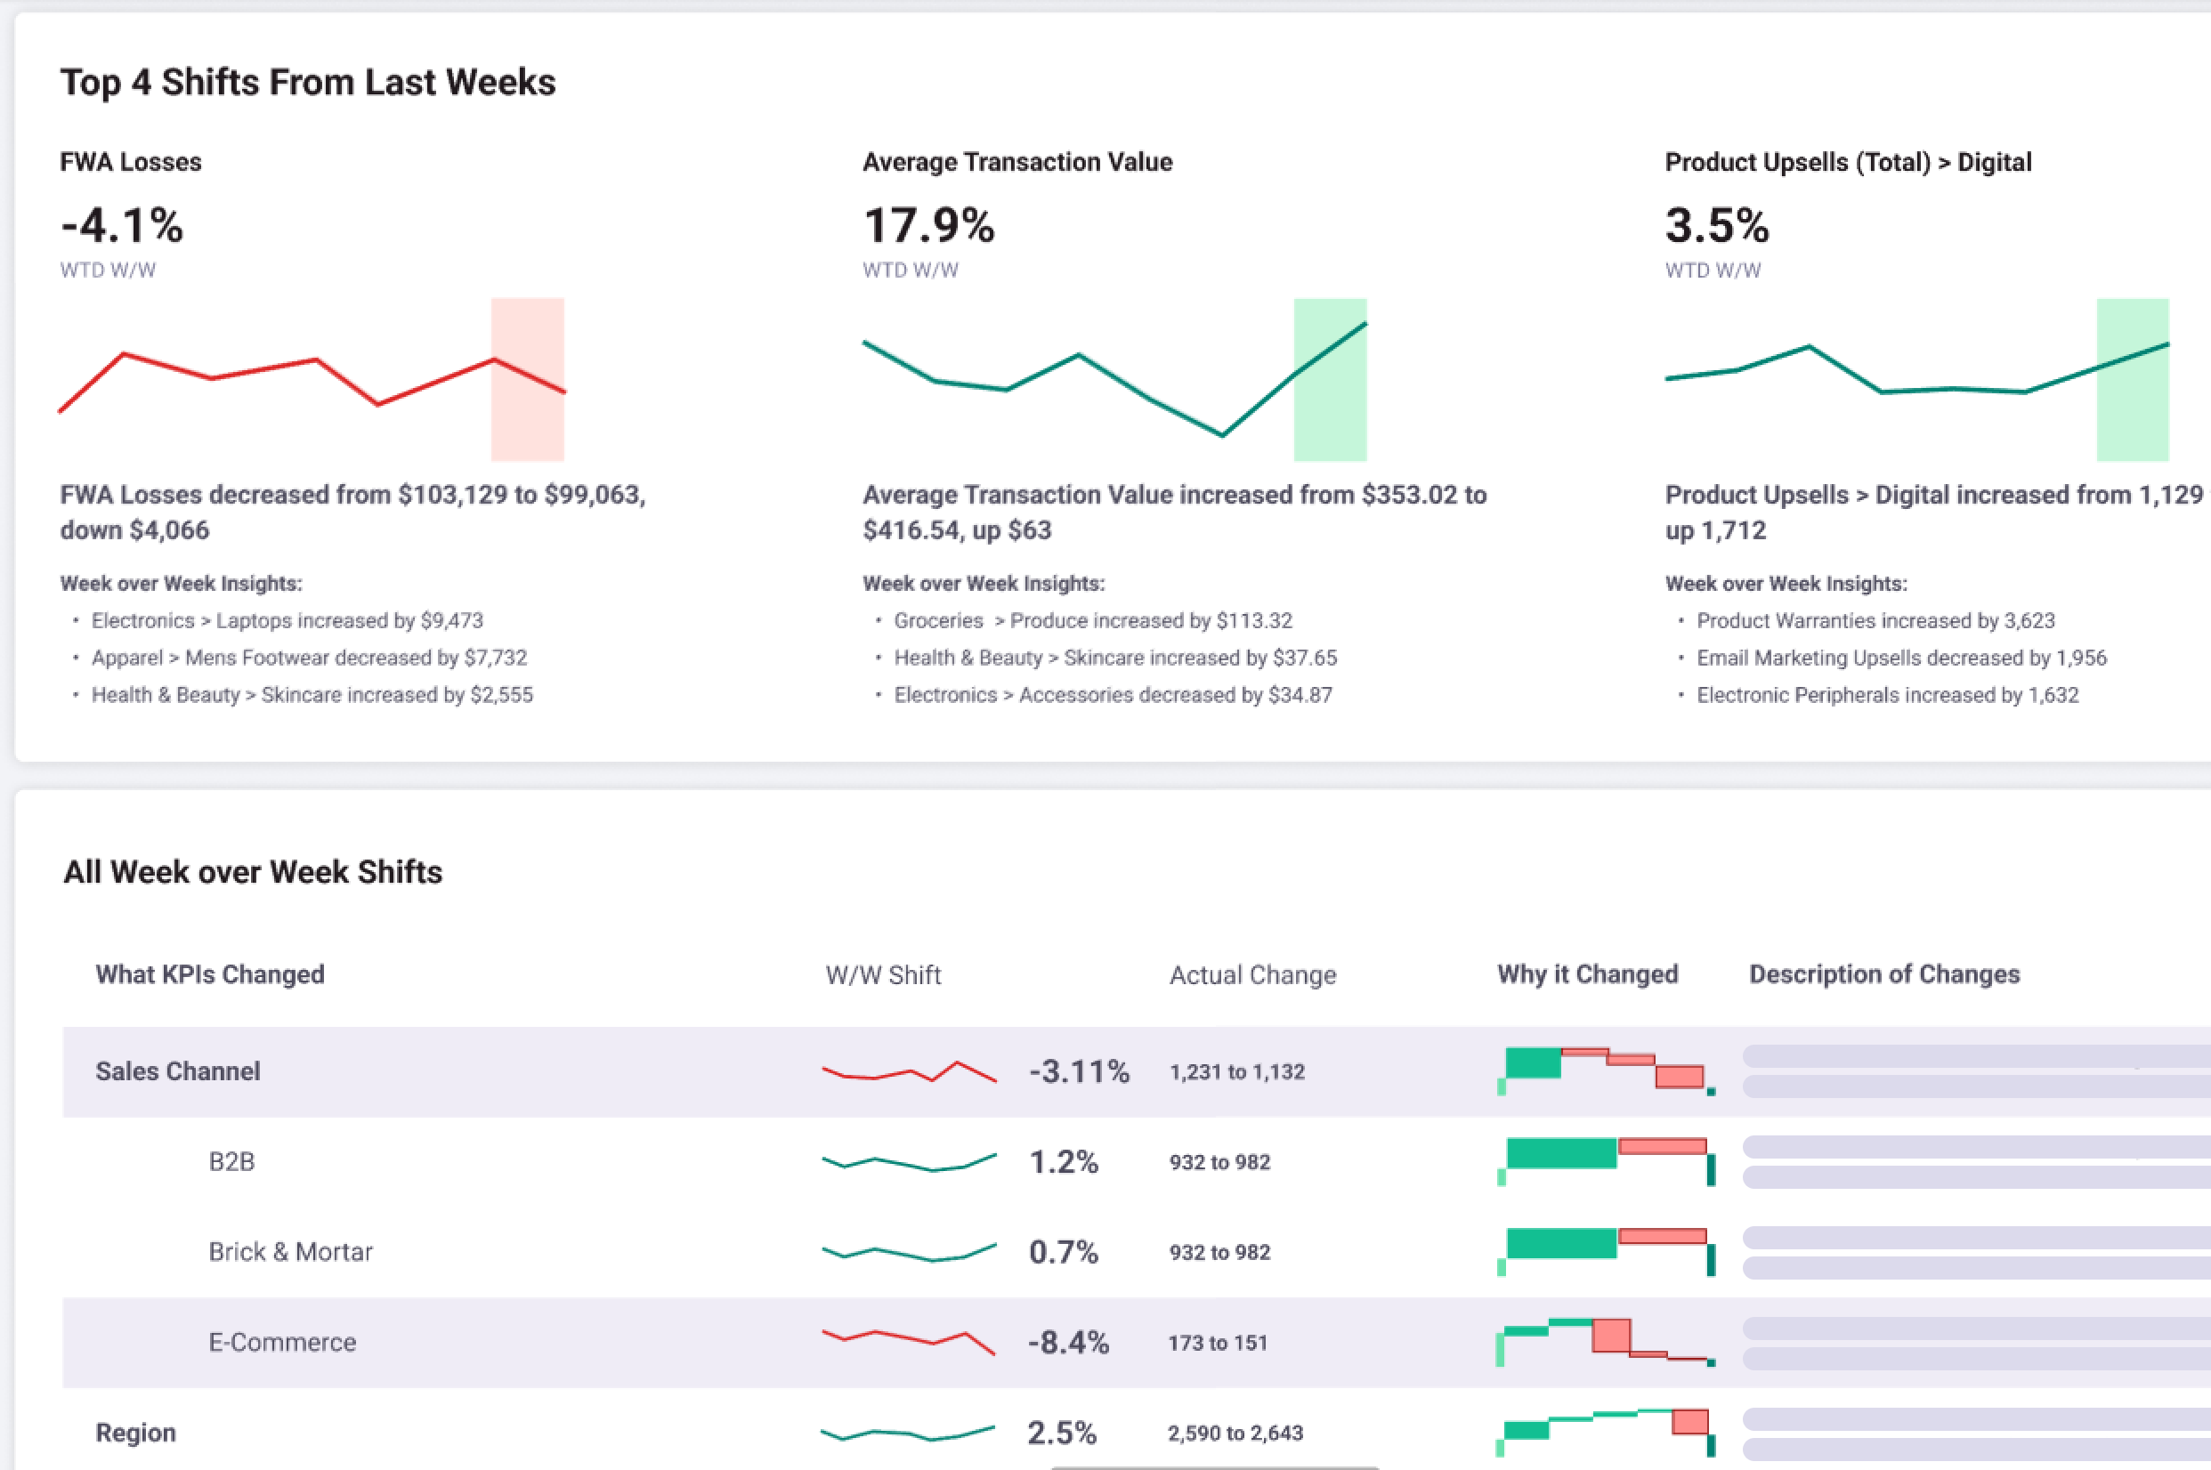This screenshot has height=1470, width=2211.
Task: Expand the Region row
Action: [135, 1433]
